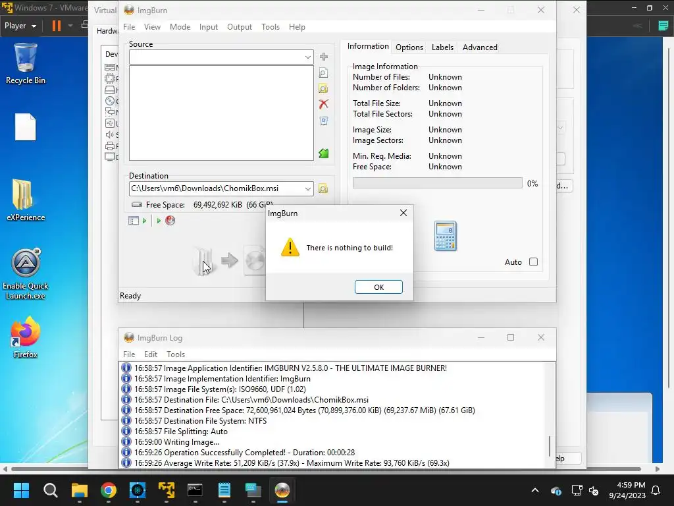Enable the Auto checkbox

tap(533, 262)
